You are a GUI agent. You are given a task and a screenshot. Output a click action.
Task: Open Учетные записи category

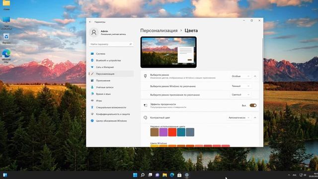point(111,88)
